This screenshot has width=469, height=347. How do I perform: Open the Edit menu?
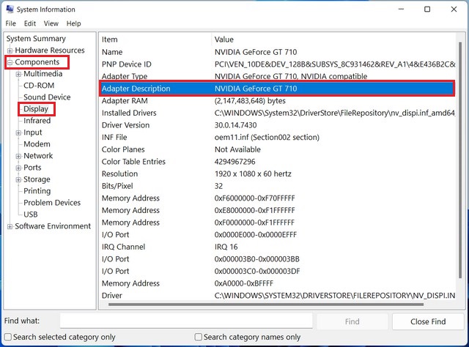30,23
